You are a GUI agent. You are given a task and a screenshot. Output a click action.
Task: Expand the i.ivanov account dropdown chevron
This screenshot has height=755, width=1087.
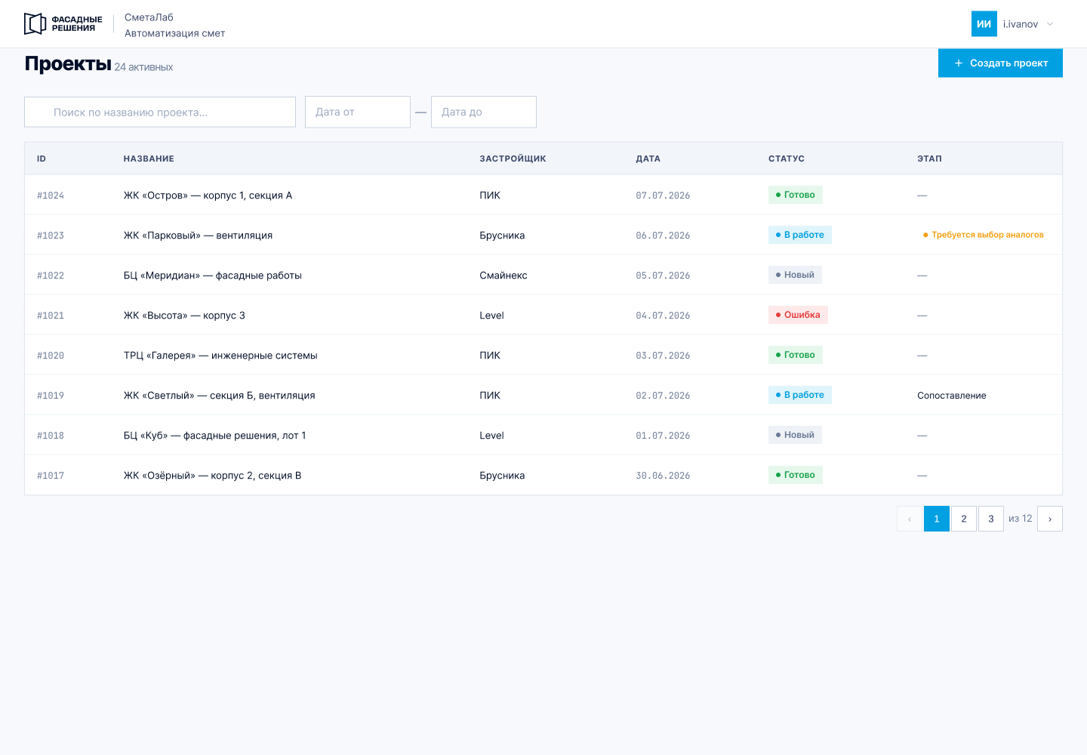[1050, 24]
